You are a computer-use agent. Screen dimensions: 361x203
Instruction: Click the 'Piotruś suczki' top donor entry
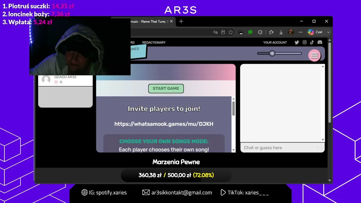tap(38, 6)
